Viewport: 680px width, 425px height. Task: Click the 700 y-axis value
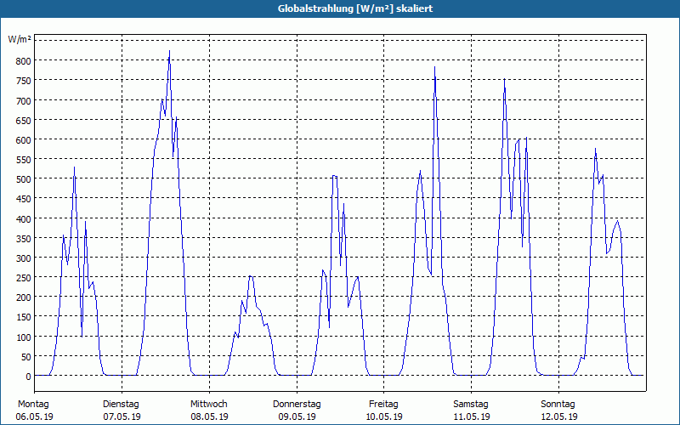(x=24, y=101)
